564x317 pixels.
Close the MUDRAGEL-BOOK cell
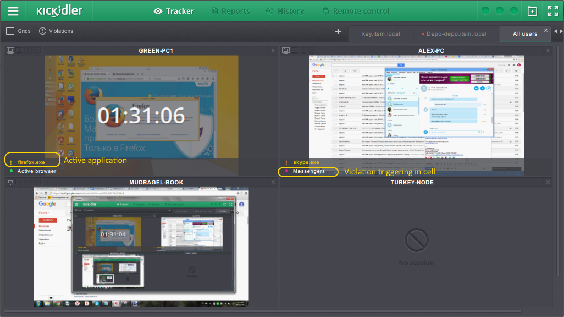point(273,182)
